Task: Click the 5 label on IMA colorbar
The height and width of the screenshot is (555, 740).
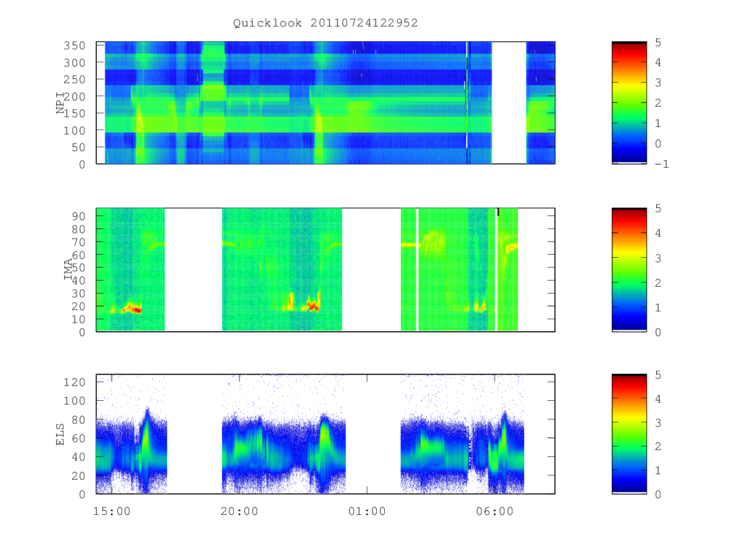Action: pyautogui.click(x=657, y=208)
